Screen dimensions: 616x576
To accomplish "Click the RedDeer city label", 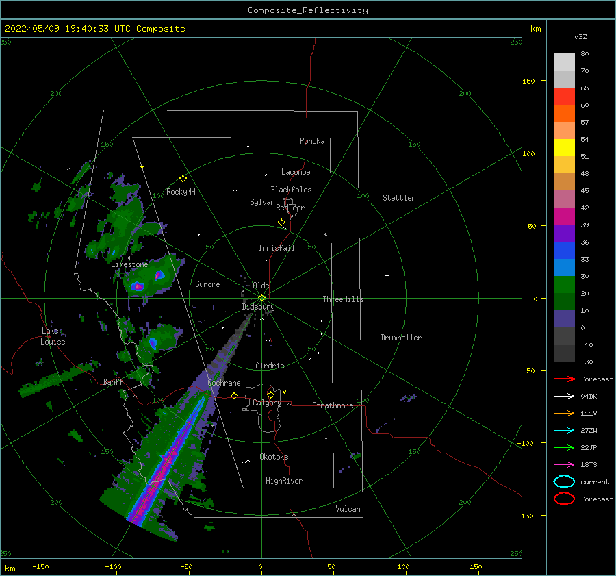I will (x=290, y=208).
